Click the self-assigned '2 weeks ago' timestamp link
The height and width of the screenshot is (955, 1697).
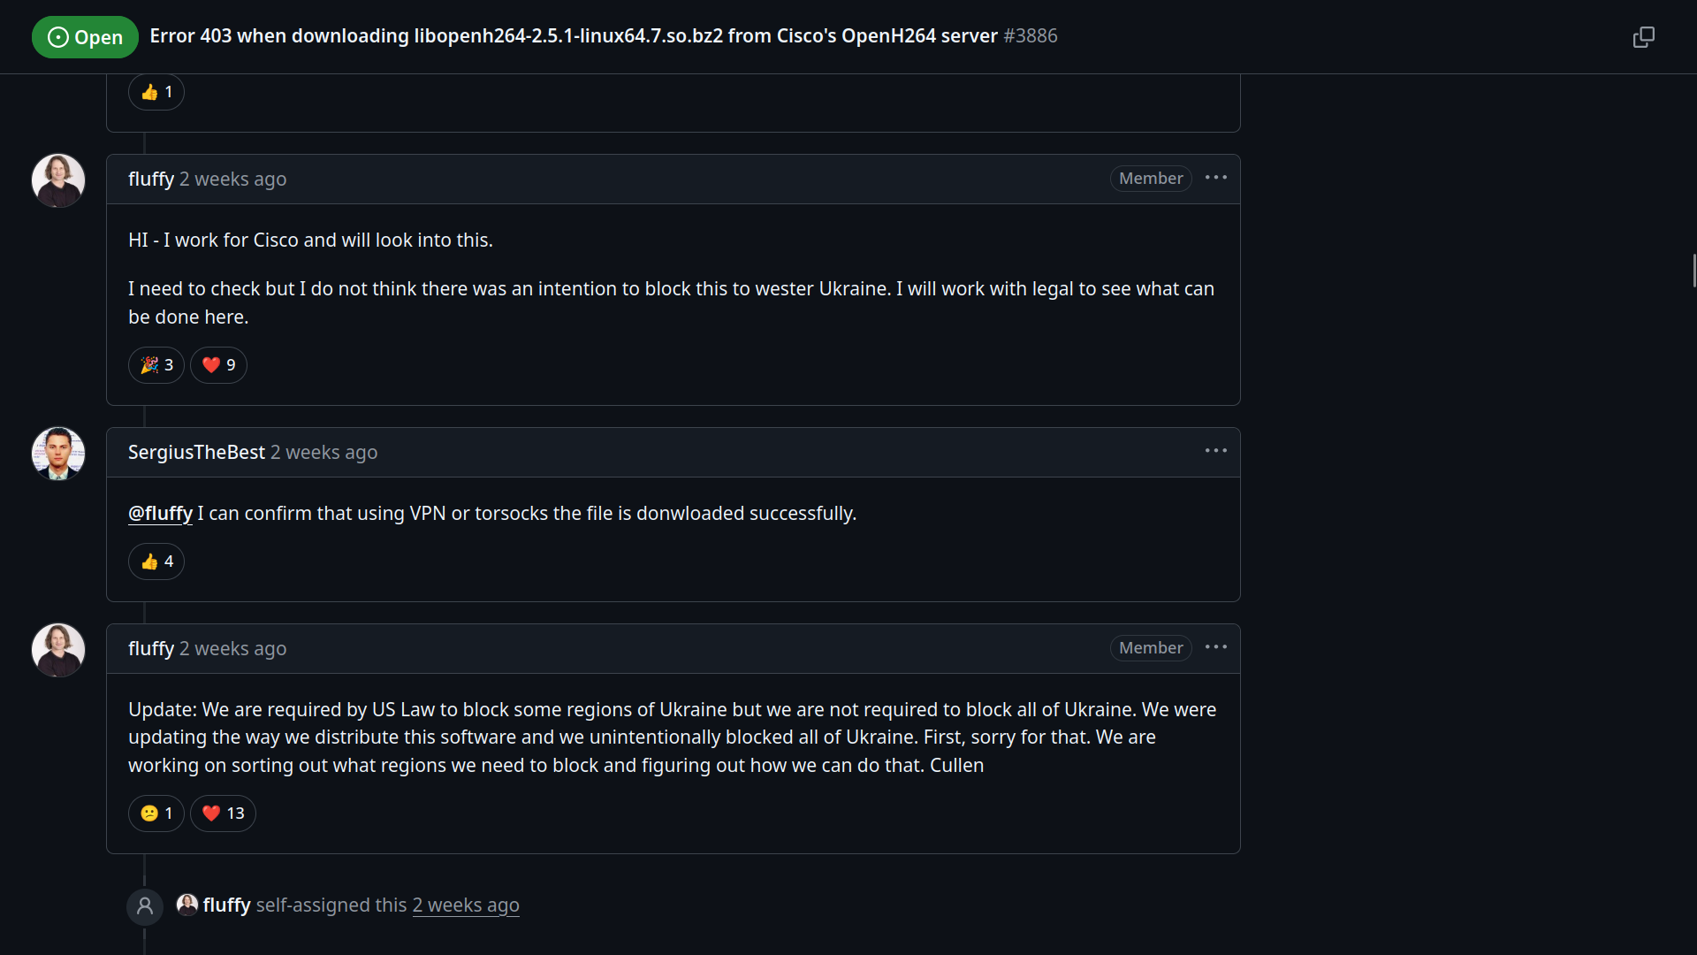(466, 905)
